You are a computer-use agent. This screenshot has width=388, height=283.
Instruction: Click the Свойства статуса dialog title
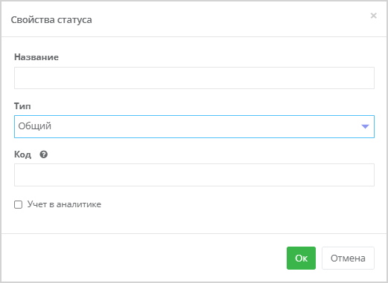click(x=51, y=19)
